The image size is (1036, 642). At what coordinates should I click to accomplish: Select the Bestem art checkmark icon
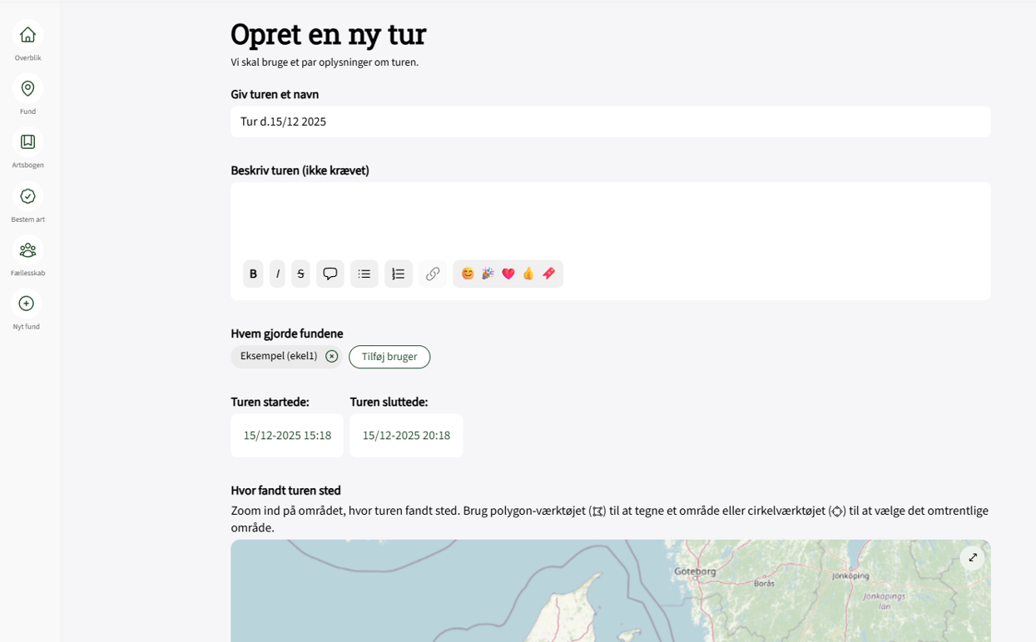pos(27,198)
